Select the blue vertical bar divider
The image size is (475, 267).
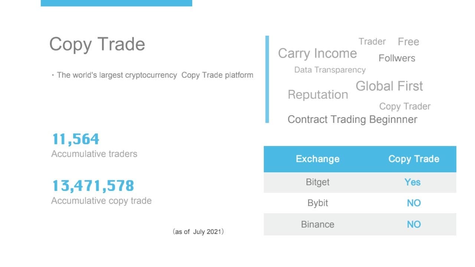click(x=267, y=79)
